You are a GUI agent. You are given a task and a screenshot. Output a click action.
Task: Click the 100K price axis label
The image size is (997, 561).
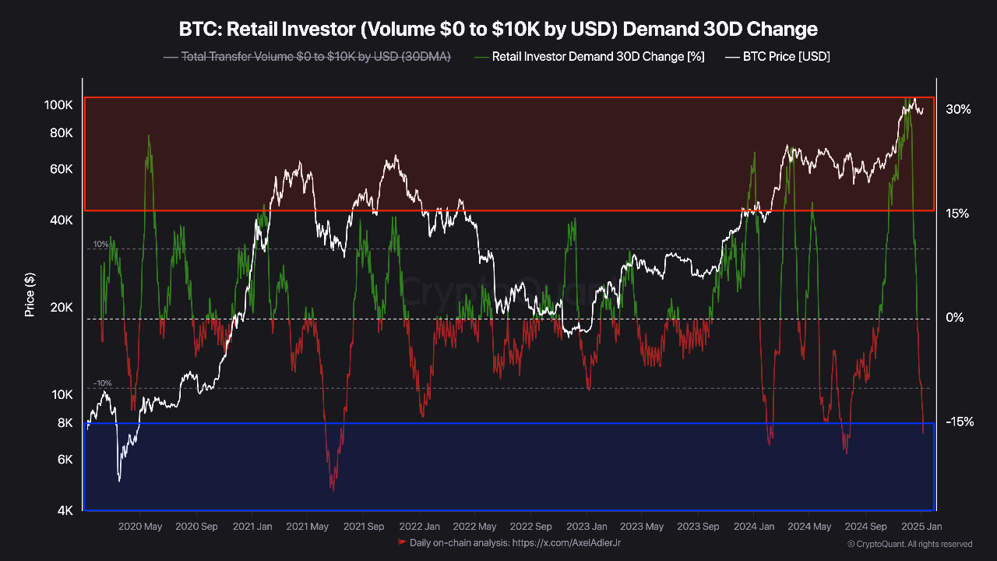coord(58,105)
